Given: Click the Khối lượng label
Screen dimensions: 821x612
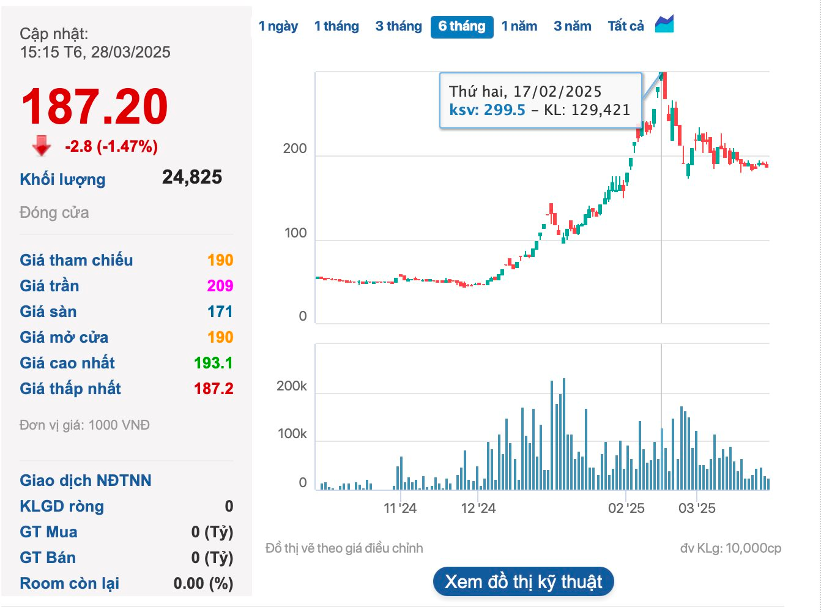Looking at the screenshot, I should (x=62, y=179).
